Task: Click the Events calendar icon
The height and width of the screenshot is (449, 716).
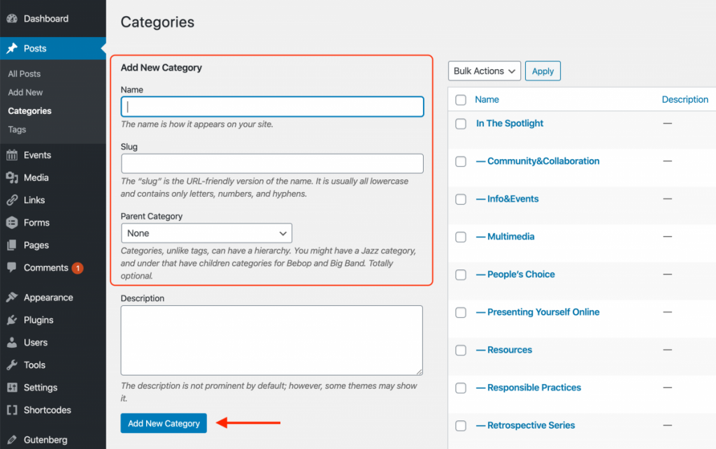Action: [x=12, y=155]
